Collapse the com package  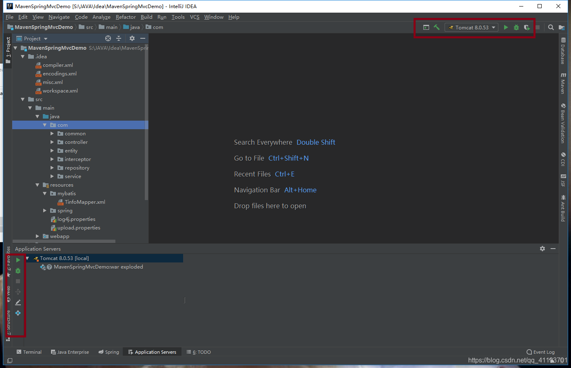click(x=45, y=125)
